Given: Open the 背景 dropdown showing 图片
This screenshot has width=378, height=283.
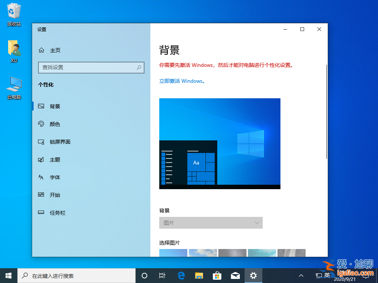Looking at the screenshot, I should tap(211, 223).
